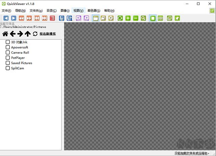216x156 pixels.
Task: Click the status bar message 没能加载文件夹或压缩包
Action: [192, 153]
